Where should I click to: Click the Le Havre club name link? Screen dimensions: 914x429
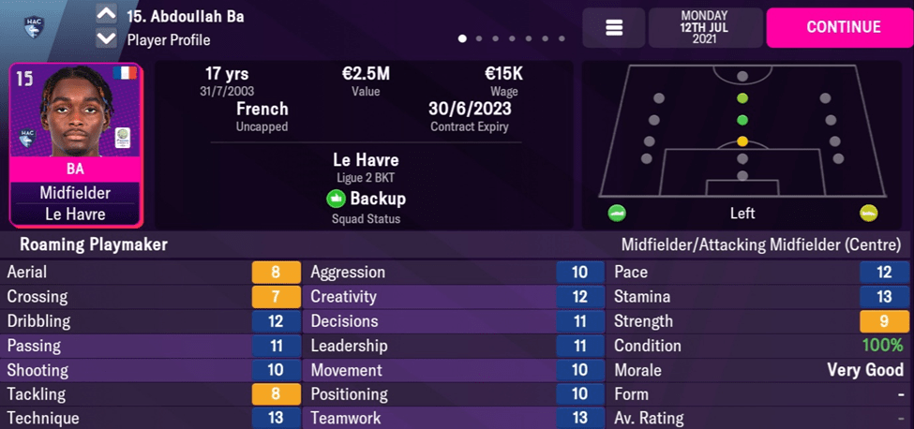point(366,159)
